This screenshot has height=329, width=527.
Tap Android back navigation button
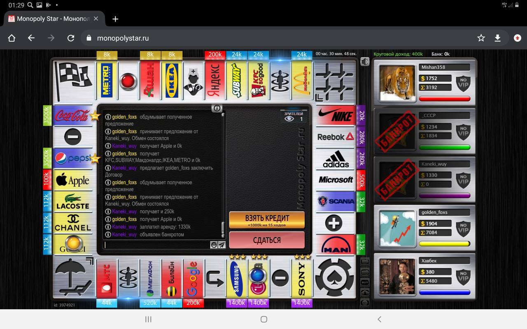tap(379, 319)
